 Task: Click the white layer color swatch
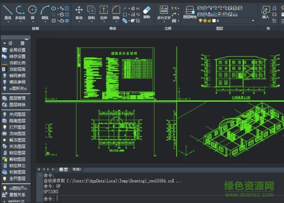point(214,21)
